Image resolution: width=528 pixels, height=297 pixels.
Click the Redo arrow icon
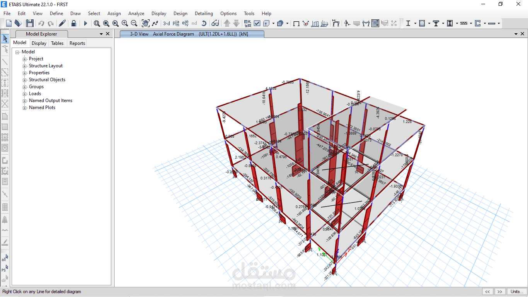(x=51, y=23)
